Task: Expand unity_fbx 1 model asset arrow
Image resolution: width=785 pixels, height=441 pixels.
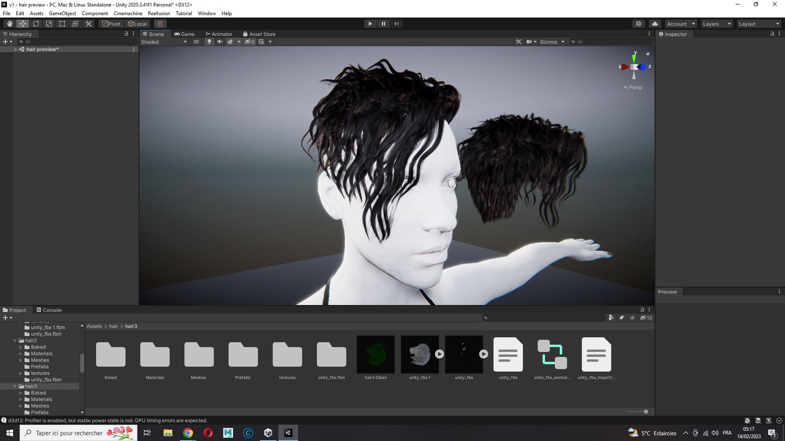Action: coord(439,354)
